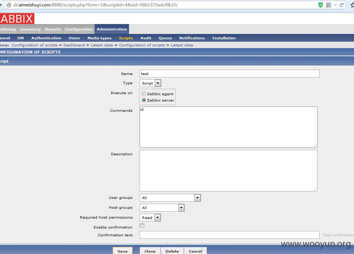Screen dimensions: 354x254
Task: Open the Inventory main tab
Action: click(30, 29)
